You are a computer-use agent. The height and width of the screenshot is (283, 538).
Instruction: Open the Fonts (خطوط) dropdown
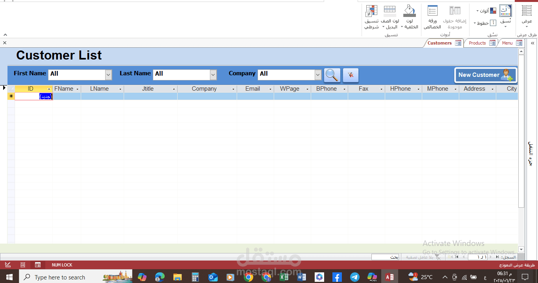(485, 23)
